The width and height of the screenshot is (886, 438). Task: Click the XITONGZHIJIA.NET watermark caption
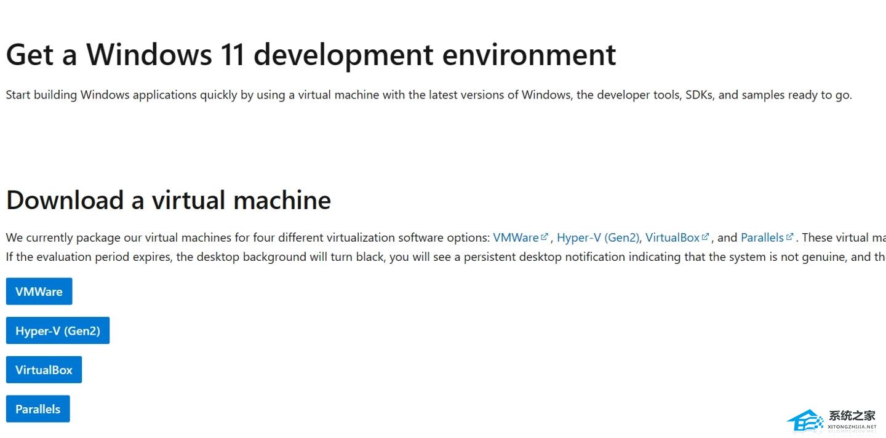852,427
